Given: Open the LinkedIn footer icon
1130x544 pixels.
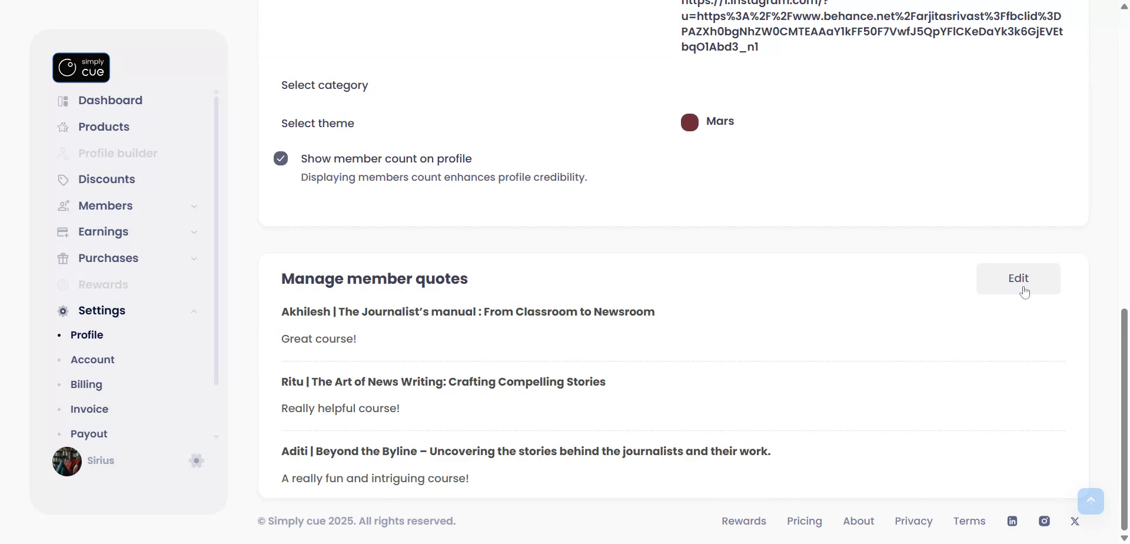Looking at the screenshot, I should [x=1012, y=521].
